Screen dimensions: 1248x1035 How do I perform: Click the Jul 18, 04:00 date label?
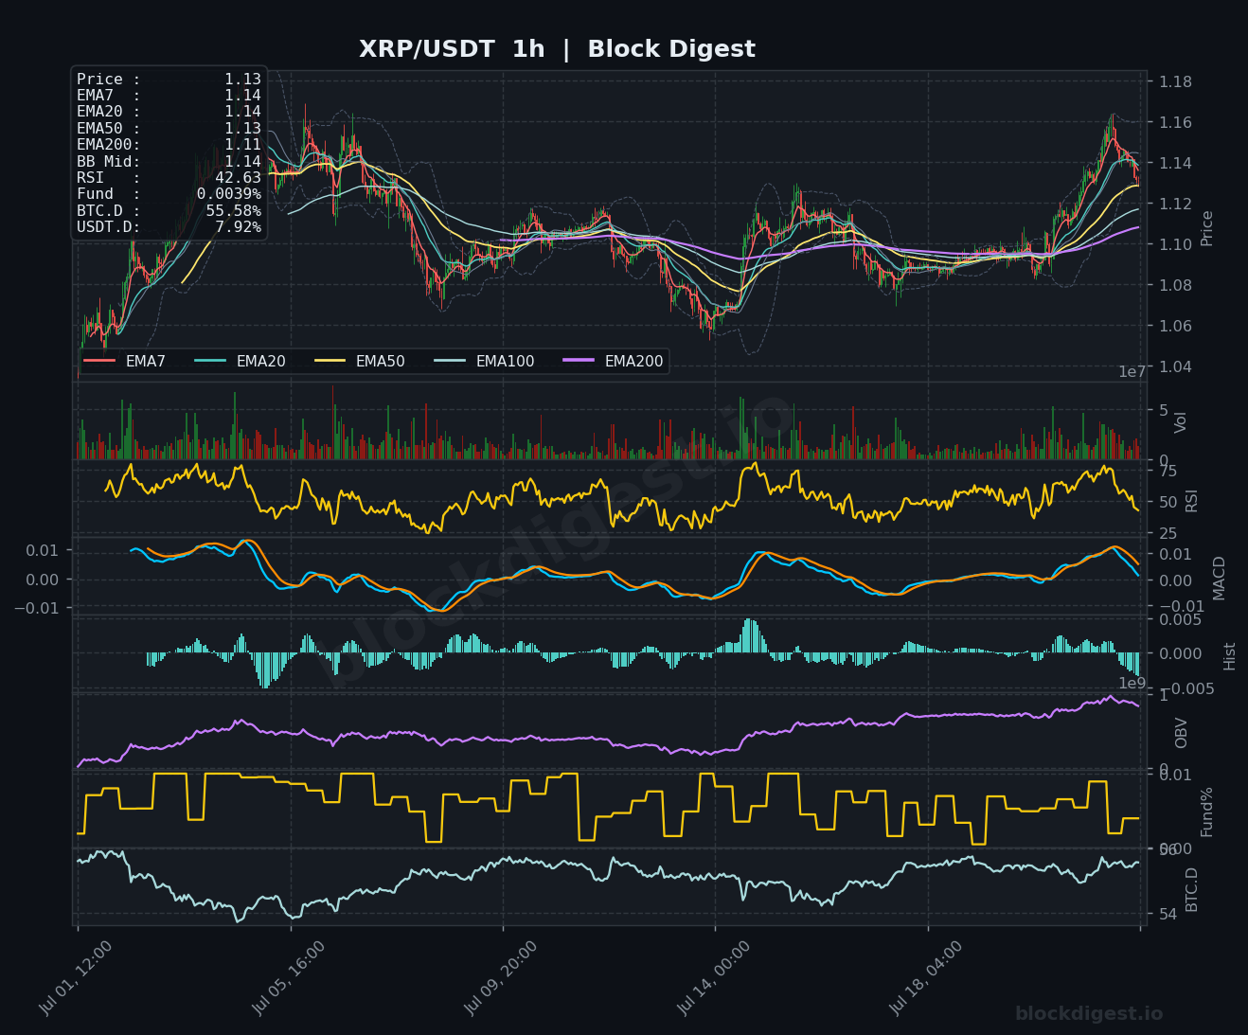point(926,978)
